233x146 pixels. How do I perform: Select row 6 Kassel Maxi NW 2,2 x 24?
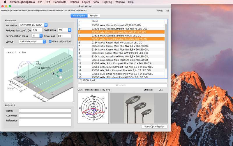pyautogui.click(x=121, y=42)
